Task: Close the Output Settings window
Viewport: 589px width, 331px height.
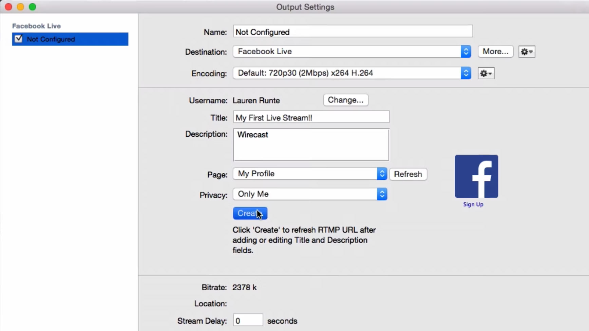Action: 8,7
